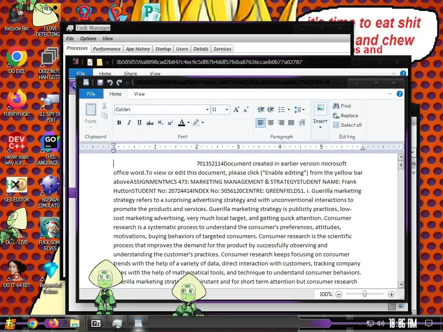The height and width of the screenshot is (332, 443).
Task: Click the Copy icon in Clipboard group
Action: coord(105,115)
